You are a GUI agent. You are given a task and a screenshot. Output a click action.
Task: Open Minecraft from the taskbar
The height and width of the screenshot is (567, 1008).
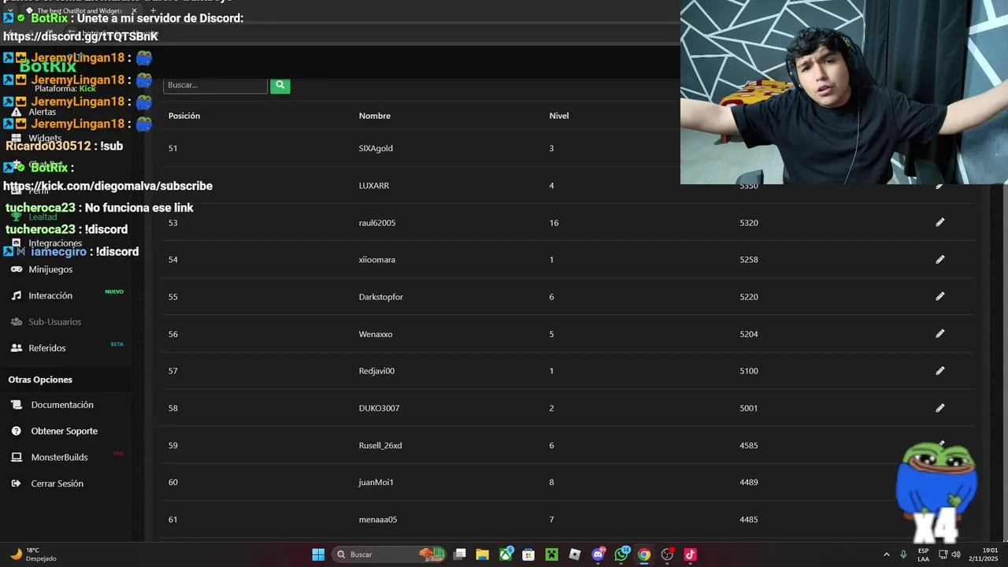pyautogui.click(x=552, y=554)
